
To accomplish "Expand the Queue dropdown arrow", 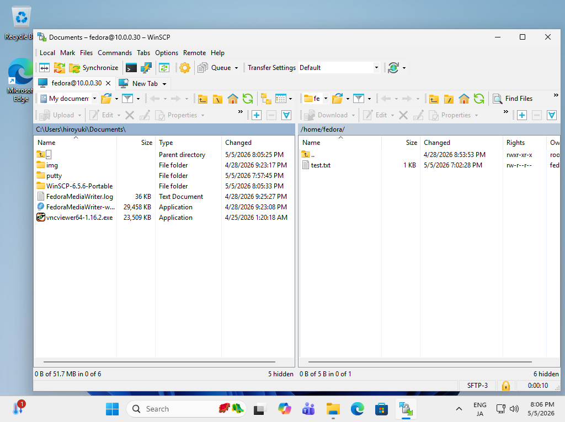I will 236,68.
